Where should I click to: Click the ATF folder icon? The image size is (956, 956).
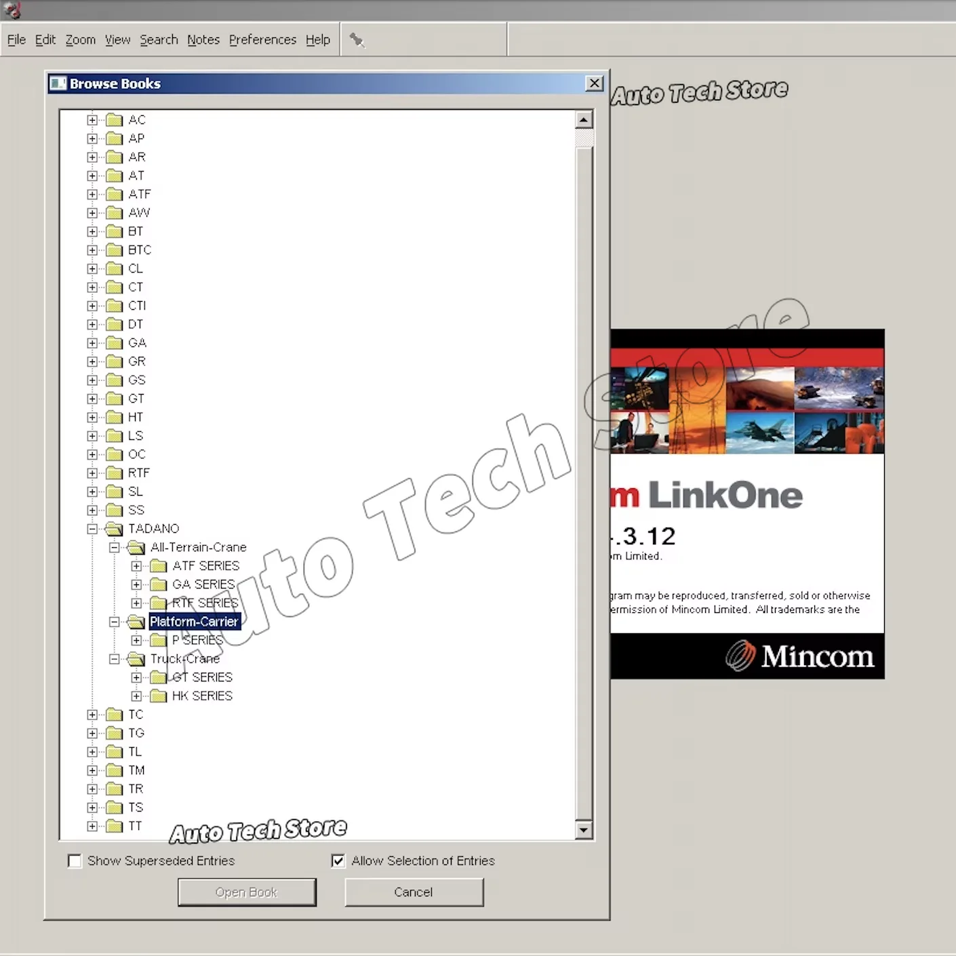tap(115, 195)
